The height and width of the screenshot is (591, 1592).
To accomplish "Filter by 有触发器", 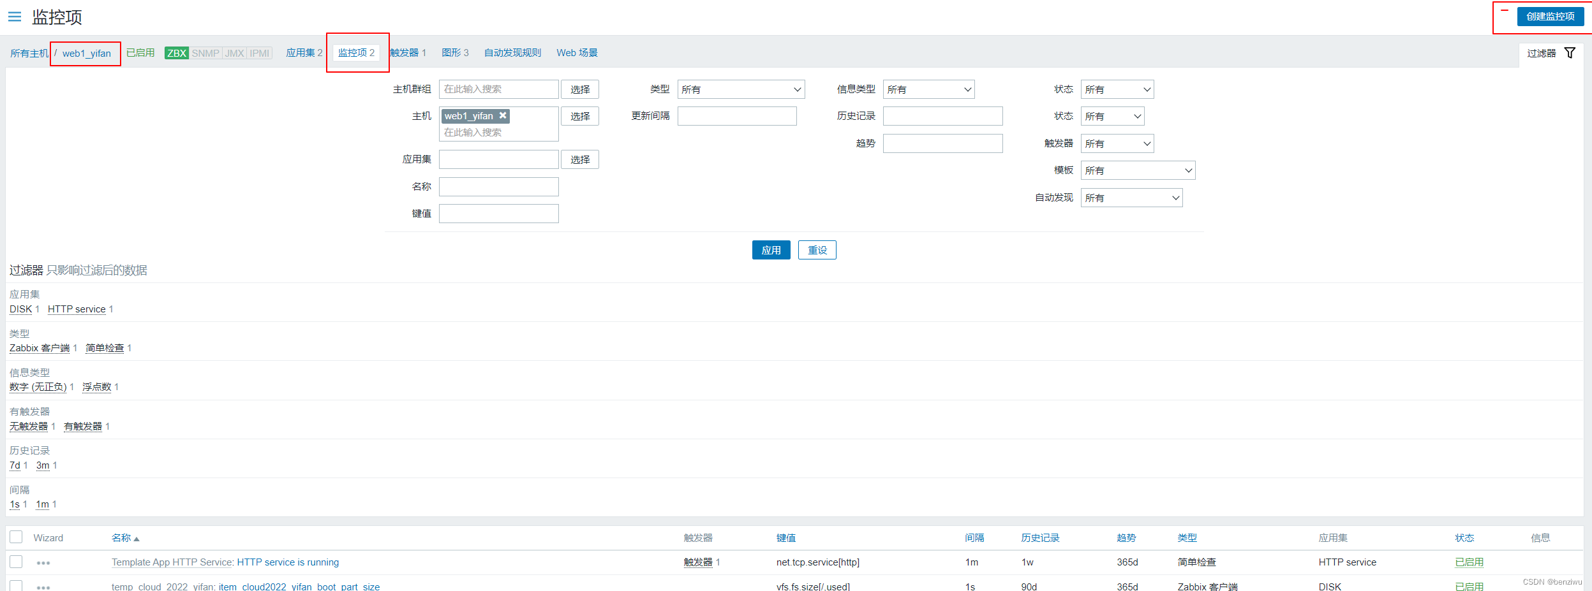I will point(83,427).
